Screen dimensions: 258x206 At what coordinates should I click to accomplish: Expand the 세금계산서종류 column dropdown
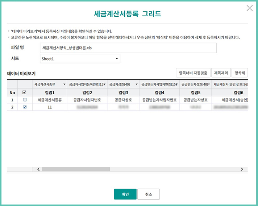pos(64,84)
